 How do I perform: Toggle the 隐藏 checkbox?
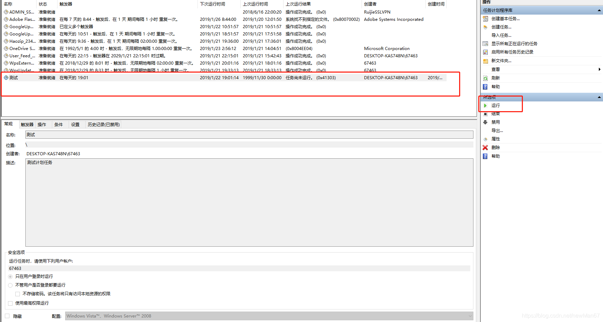[x=7, y=316]
